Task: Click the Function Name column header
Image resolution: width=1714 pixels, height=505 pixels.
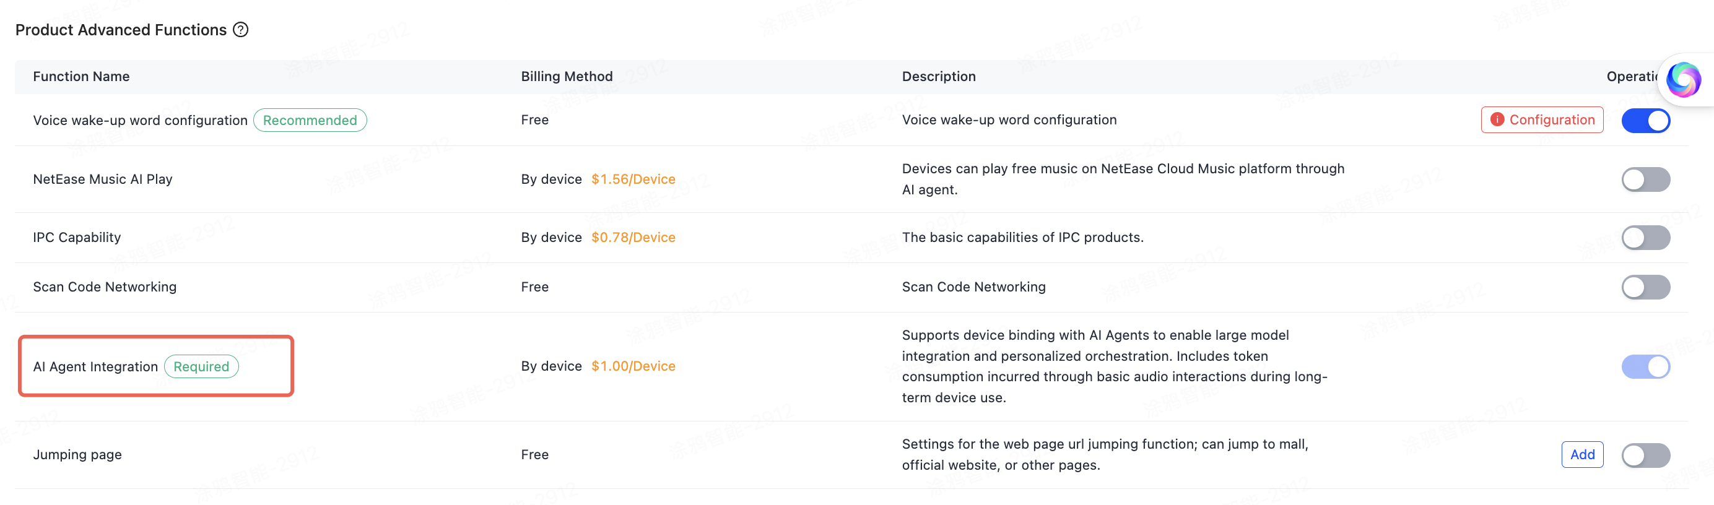Action: (81, 77)
